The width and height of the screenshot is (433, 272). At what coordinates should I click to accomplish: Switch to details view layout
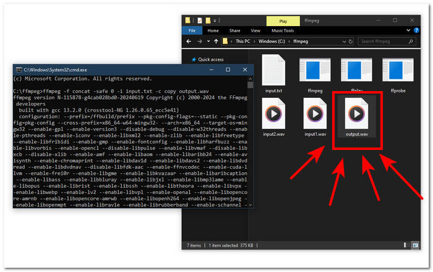click(x=406, y=245)
